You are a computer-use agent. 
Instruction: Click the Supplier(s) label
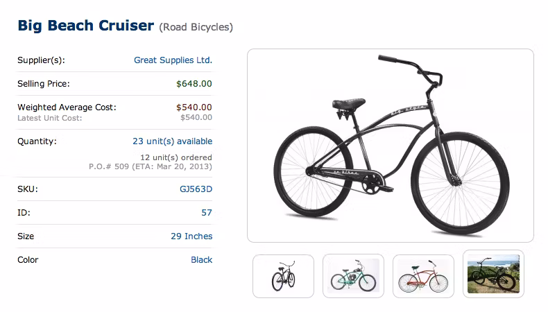pyautogui.click(x=41, y=60)
